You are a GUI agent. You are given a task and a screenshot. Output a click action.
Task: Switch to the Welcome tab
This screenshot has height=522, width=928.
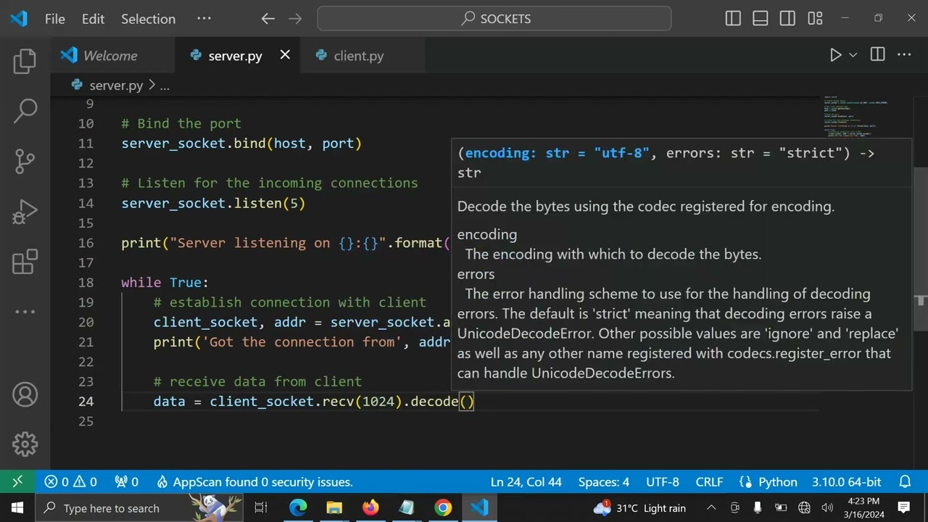(x=112, y=56)
